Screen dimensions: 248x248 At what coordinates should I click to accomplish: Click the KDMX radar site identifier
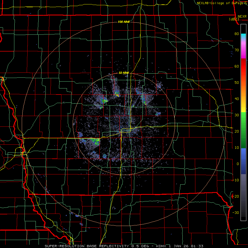pos(161,246)
